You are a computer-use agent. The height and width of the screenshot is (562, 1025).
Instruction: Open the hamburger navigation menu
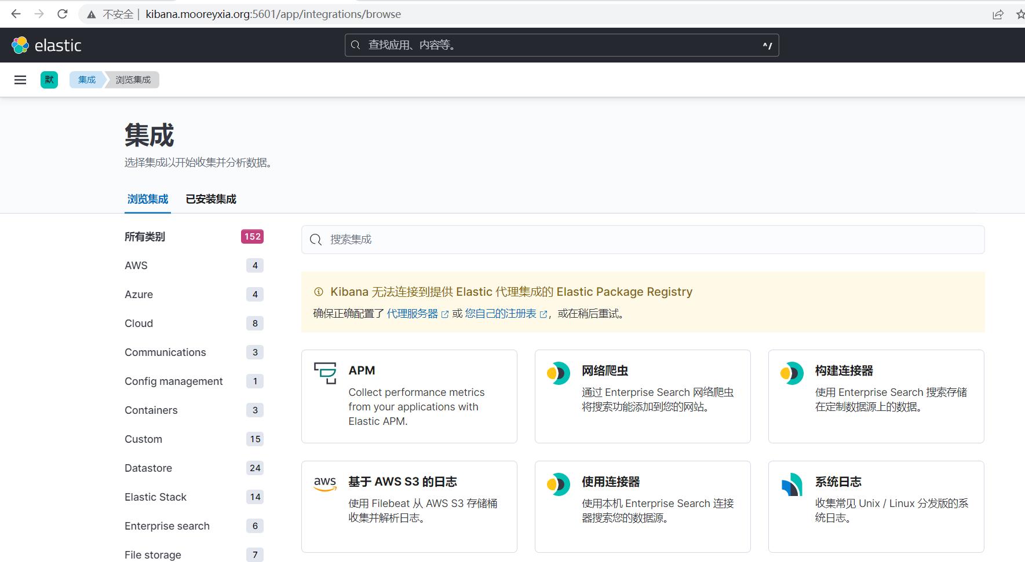[x=20, y=80]
